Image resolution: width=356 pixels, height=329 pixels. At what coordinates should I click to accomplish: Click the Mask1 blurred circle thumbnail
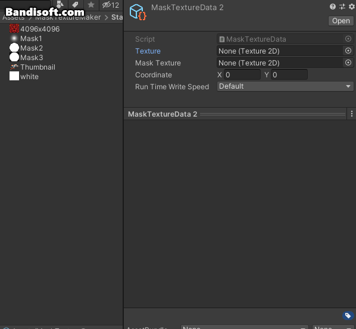coord(14,38)
